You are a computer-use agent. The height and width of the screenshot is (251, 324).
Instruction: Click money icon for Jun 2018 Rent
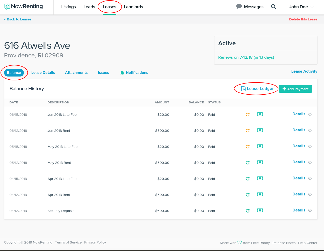[260, 130]
